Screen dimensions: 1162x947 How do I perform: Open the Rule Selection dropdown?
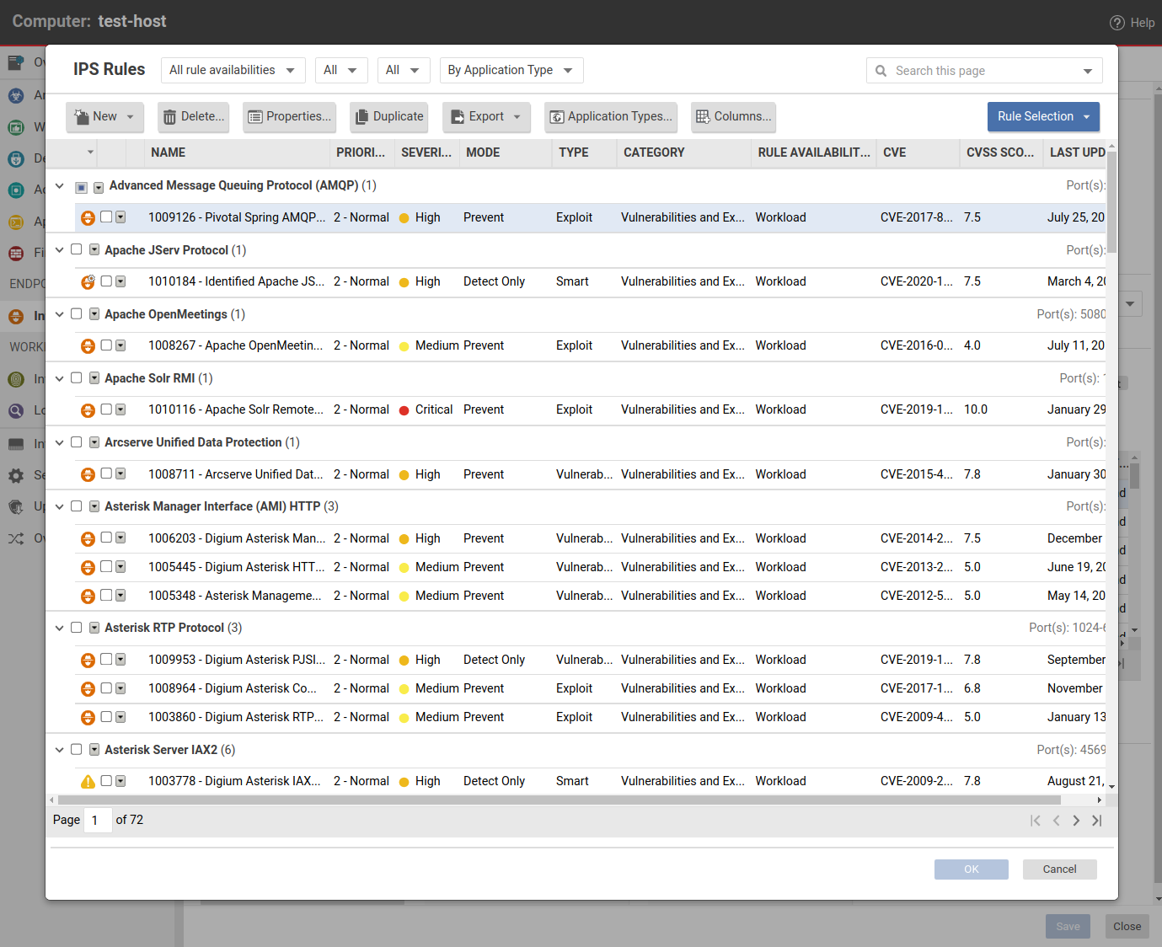coord(1043,116)
